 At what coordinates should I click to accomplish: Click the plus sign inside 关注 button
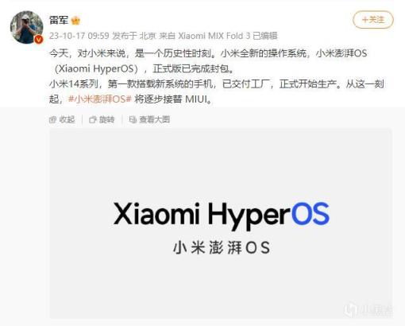click(x=365, y=20)
